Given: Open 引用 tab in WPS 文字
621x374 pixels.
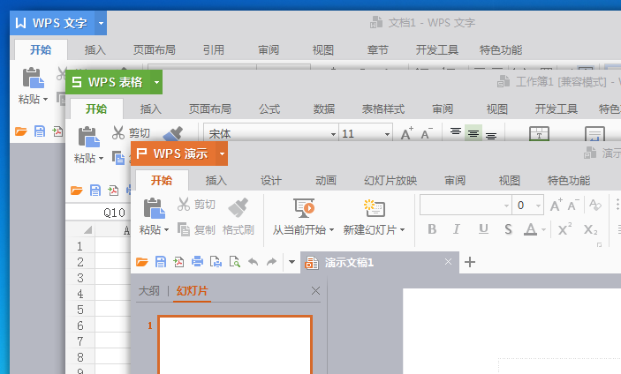Looking at the screenshot, I should point(214,49).
